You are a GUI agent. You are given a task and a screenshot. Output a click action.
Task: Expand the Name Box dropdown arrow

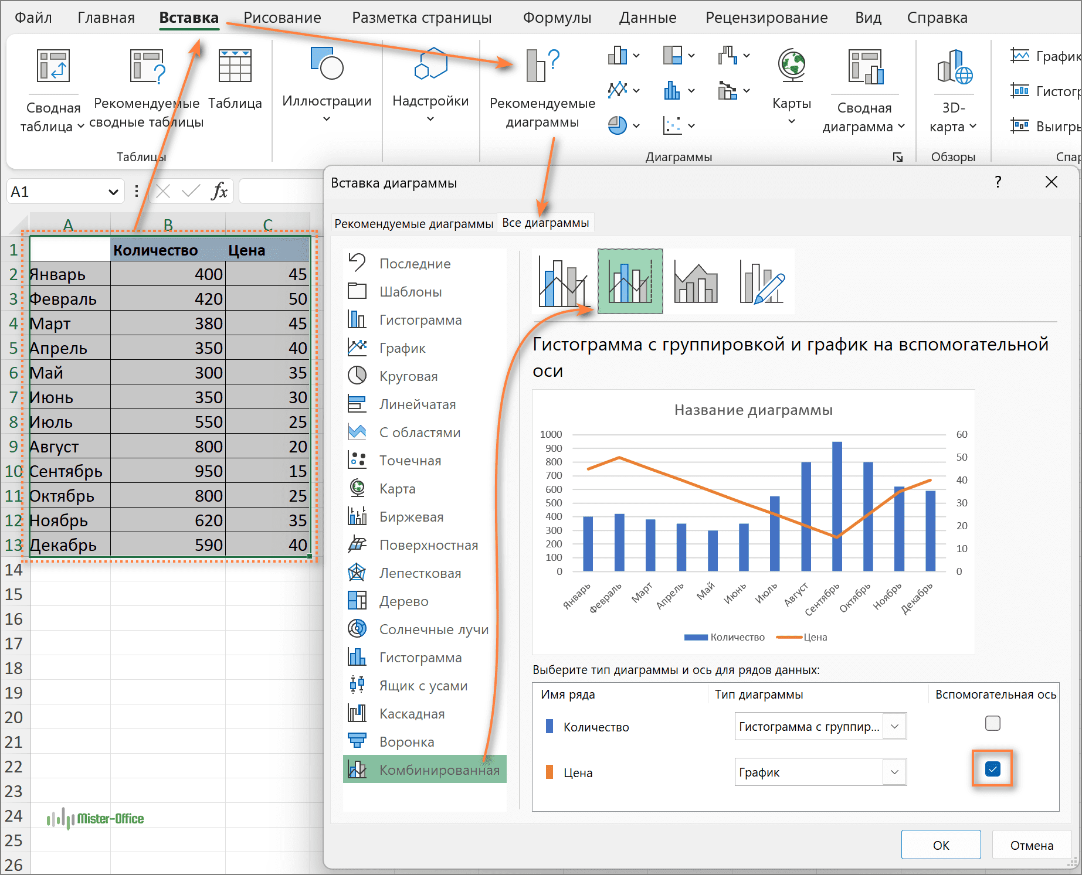click(x=113, y=192)
